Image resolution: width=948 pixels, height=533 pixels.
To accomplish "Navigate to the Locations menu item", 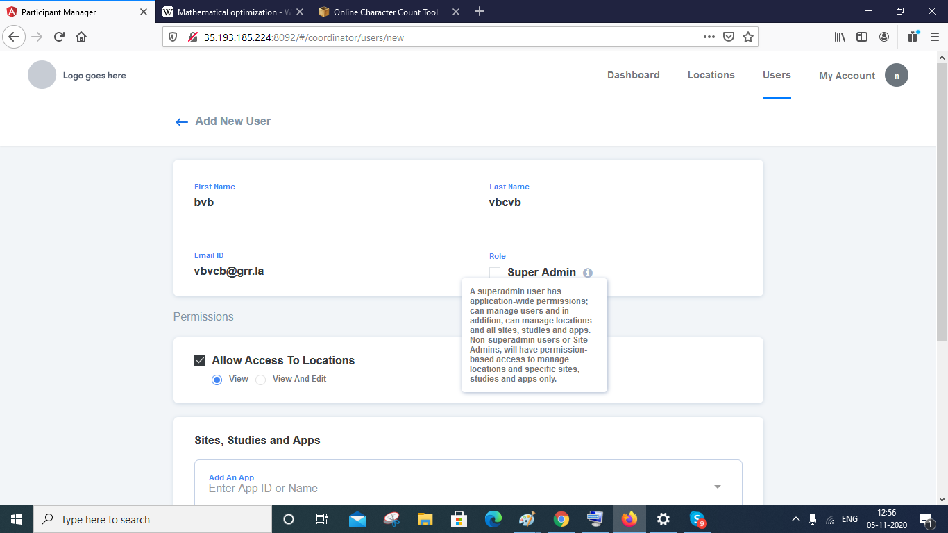I will click(x=711, y=75).
